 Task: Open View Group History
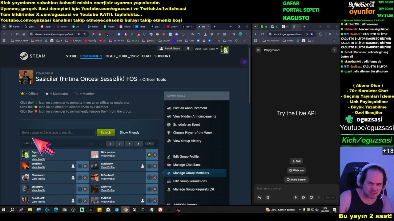tap(187, 141)
